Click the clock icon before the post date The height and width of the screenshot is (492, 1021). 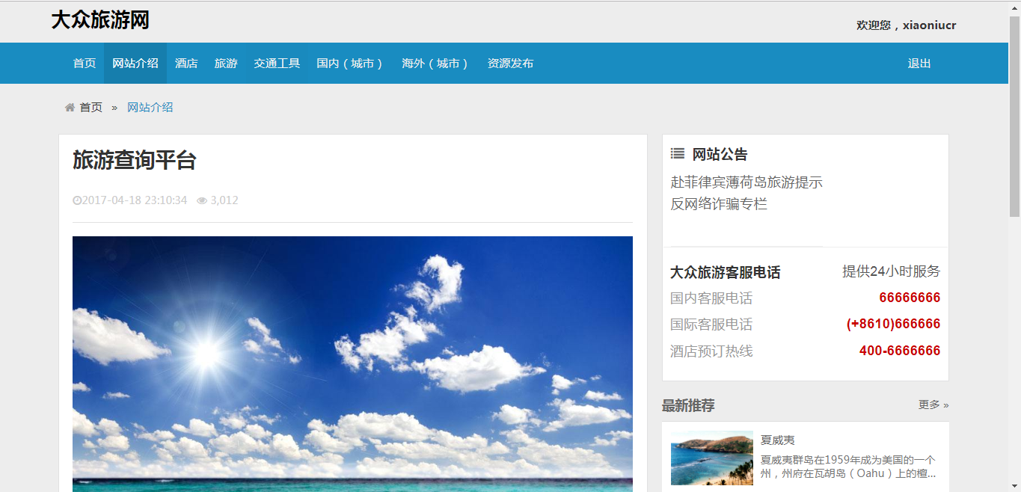click(x=77, y=200)
